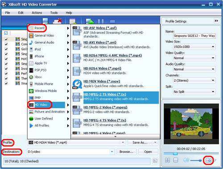Open the Save As arrow dropdown
This screenshot has height=169, width=223.
click(x=155, y=143)
